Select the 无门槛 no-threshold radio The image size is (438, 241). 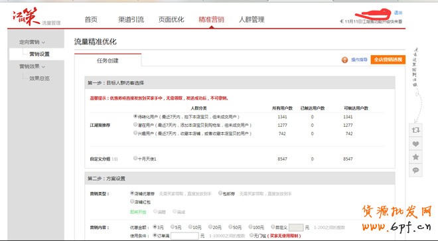tap(252, 236)
